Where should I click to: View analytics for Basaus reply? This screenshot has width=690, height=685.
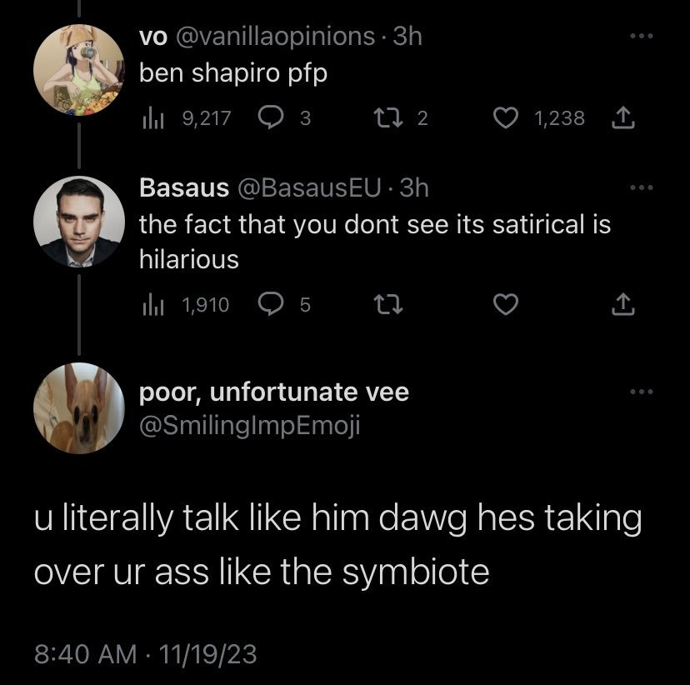[x=149, y=306]
